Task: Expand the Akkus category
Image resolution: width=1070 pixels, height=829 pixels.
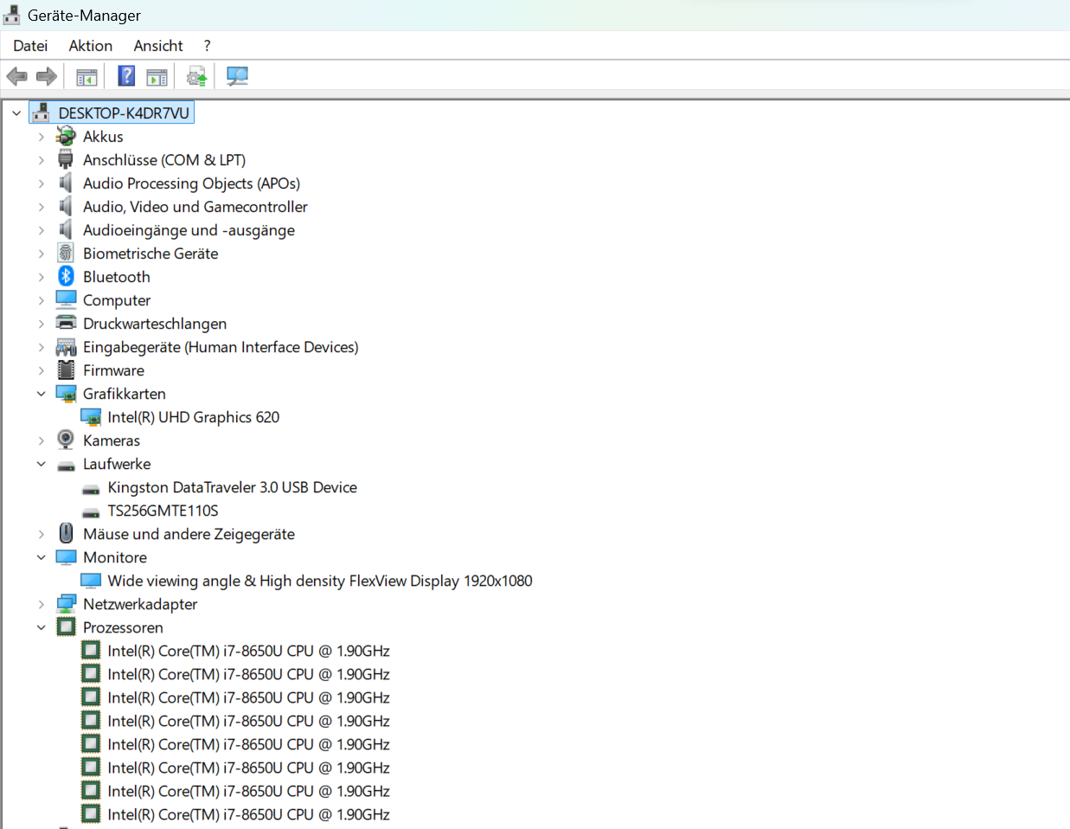Action: (41, 136)
